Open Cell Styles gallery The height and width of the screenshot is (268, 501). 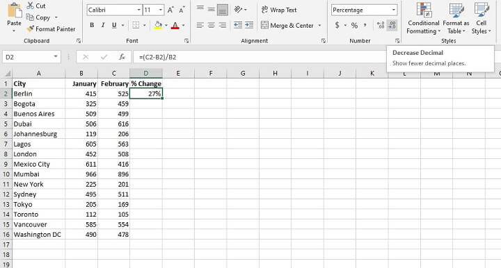pyautogui.click(x=482, y=18)
